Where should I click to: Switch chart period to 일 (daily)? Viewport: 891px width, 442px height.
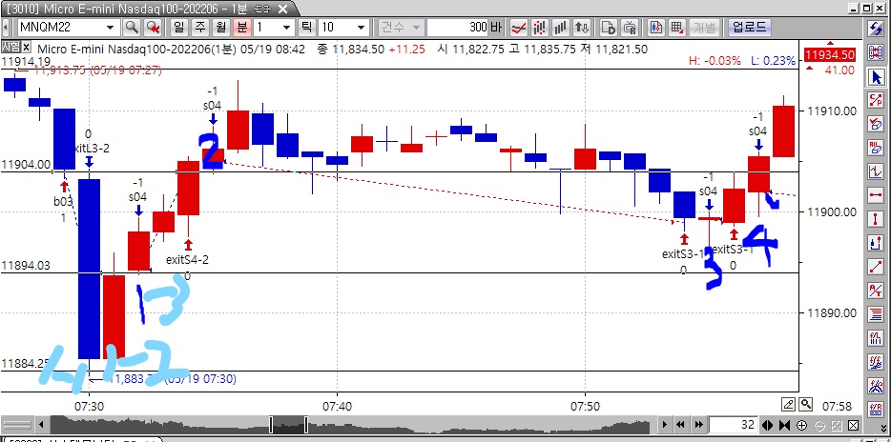coord(177,27)
